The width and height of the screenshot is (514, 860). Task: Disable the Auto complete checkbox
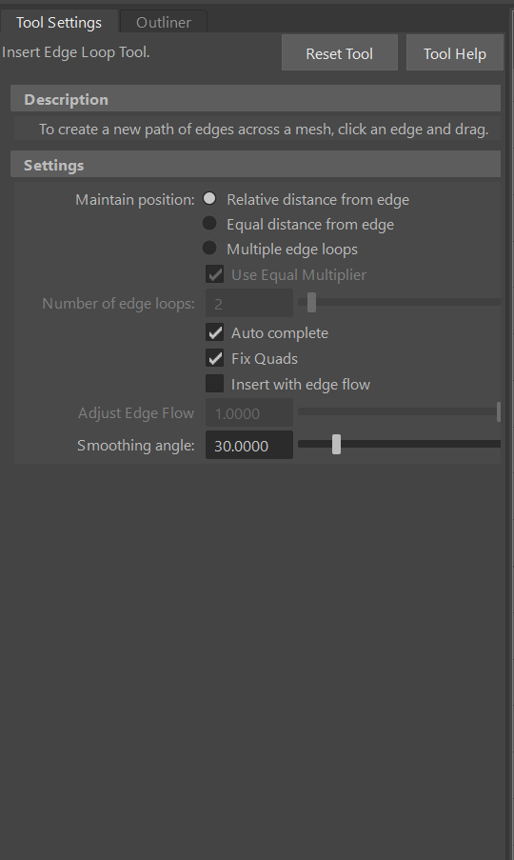coord(215,332)
